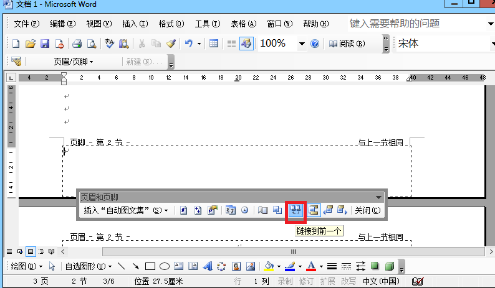Insert clip art from drawing toolbar
Viewport: 495px width, 288px height.
tap(236, 266)
